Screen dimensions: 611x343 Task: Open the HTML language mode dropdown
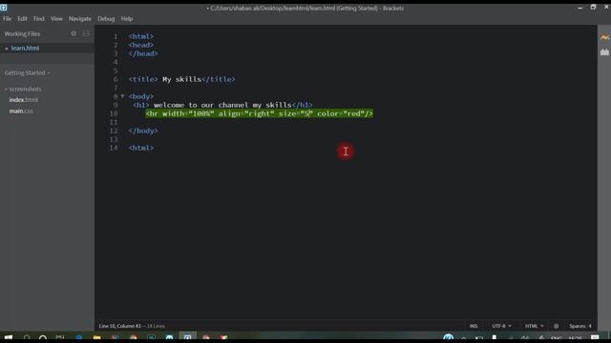coord(534,326)
